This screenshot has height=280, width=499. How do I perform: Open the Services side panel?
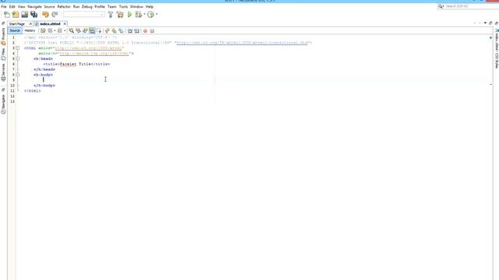click(3, 72)
